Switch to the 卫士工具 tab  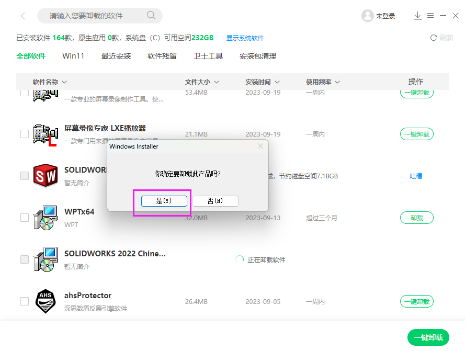click(x=208, y=56)
